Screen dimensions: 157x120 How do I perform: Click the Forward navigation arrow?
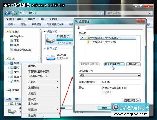(13, 13)
